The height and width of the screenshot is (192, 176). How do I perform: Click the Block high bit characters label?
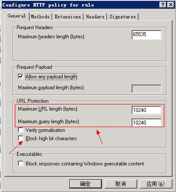tap(51, 138)
